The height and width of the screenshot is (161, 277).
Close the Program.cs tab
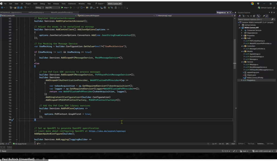[x=230, y=12]
